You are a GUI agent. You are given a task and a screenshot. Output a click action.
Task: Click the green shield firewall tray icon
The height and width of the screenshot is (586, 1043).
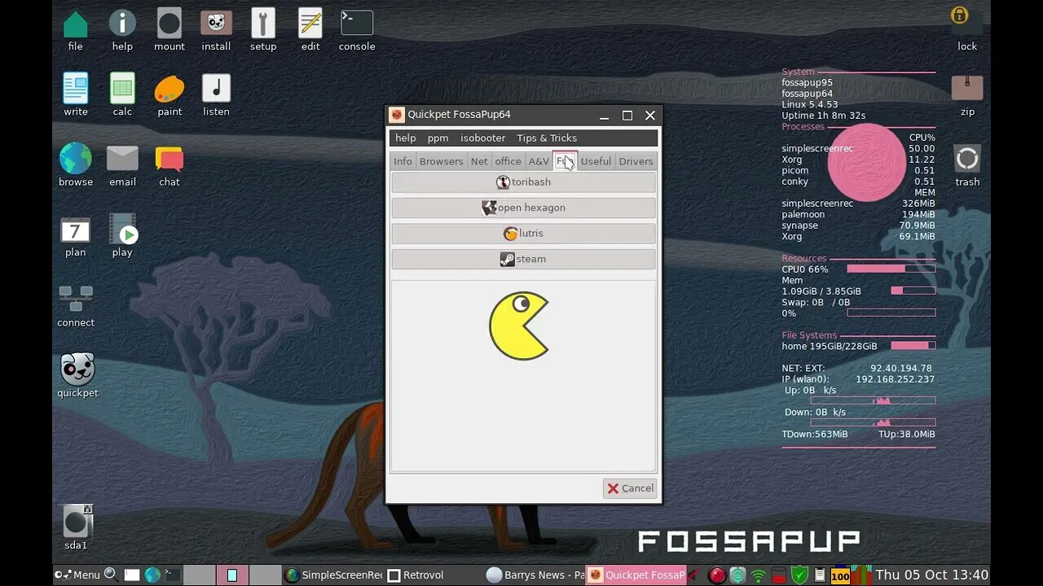pyautogui.click(x=800, y=575)
